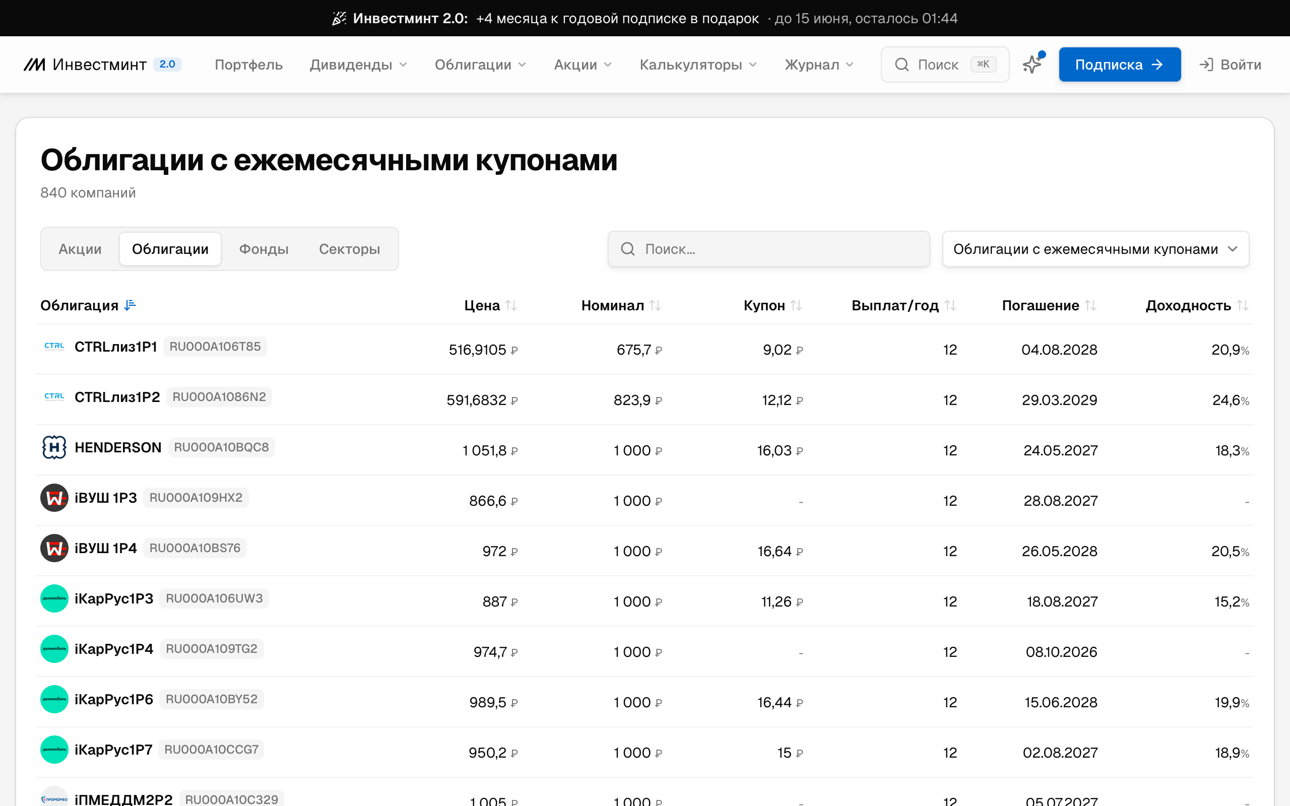Click ISIN badge RU000A109HX2
1290x806 pixels.
[x=196, y=497]
